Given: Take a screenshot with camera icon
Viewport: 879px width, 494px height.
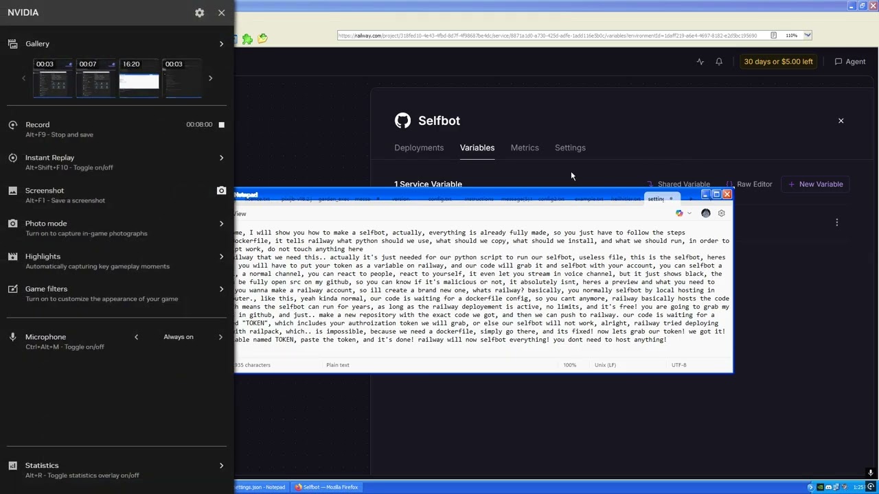Looking at the screenshot, I should pos(221,191).
